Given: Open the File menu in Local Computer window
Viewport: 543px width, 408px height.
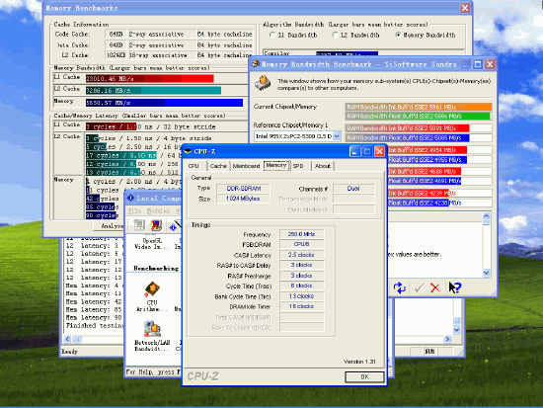Looking at the screenshot, I should [134, 210].
